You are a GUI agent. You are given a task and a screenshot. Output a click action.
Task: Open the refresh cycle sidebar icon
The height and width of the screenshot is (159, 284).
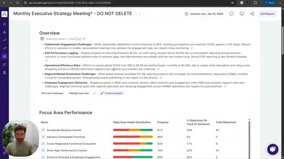tap(4, 64)
